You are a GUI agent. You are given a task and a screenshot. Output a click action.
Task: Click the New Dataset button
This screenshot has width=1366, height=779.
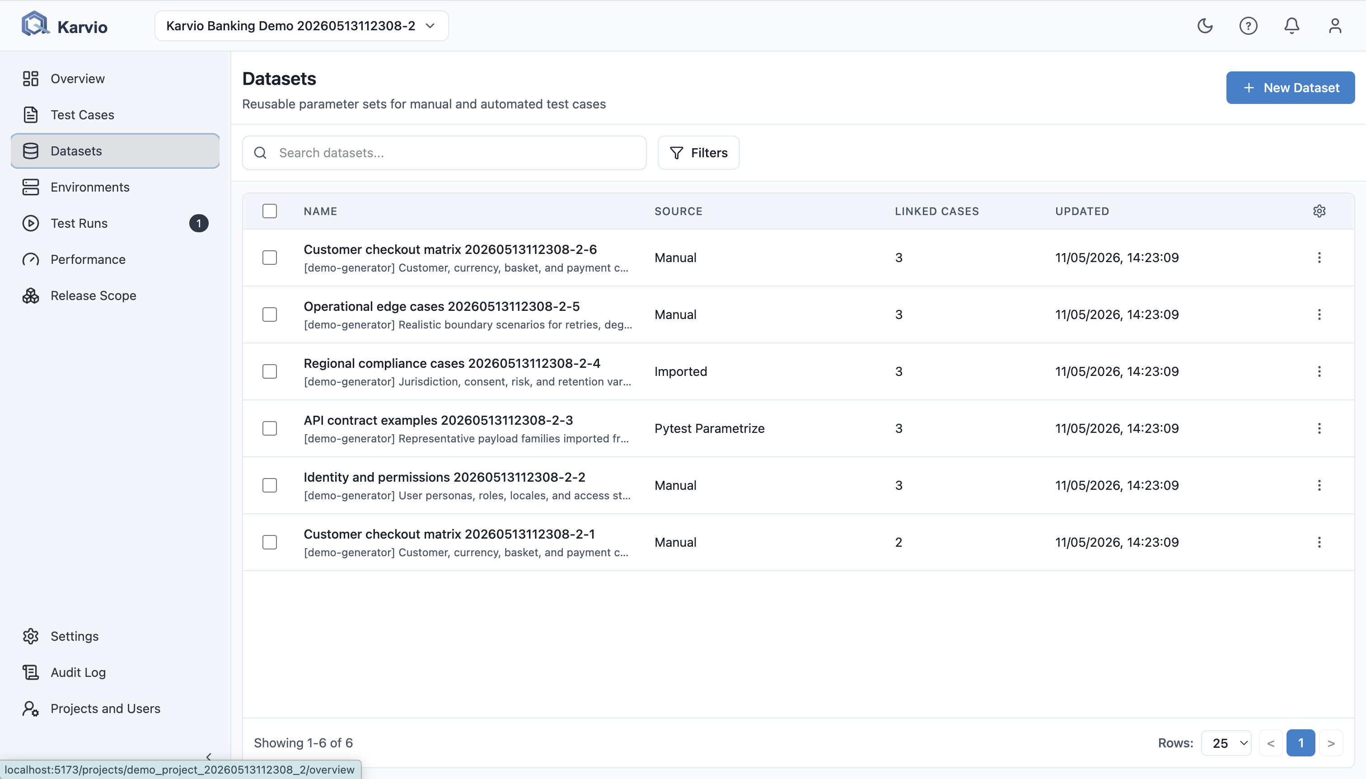(x=1290, y=88)
